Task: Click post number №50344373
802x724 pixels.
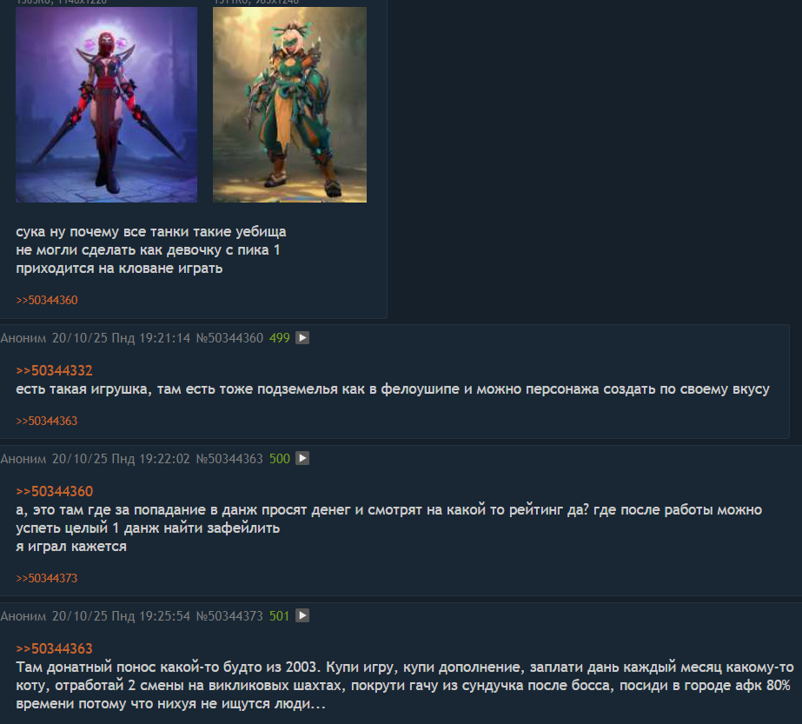Action: tap(229, 615)
